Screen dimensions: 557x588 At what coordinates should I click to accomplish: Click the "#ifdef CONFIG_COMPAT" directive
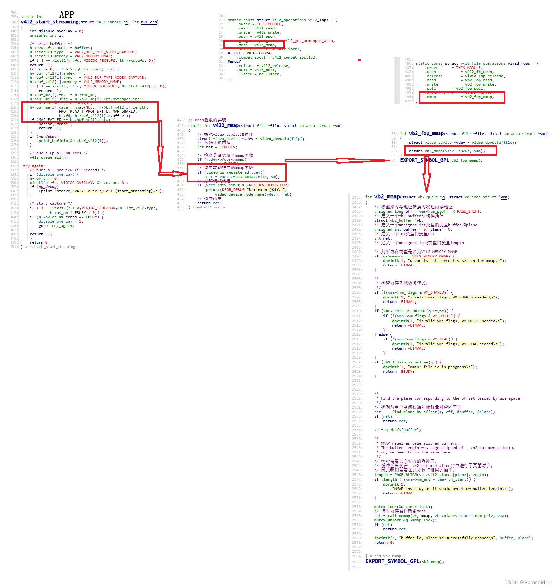click(x=250, y=53)
